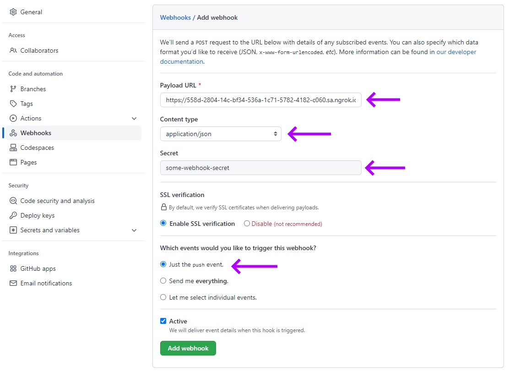Expand the Actions section chevron

[134, 119]
